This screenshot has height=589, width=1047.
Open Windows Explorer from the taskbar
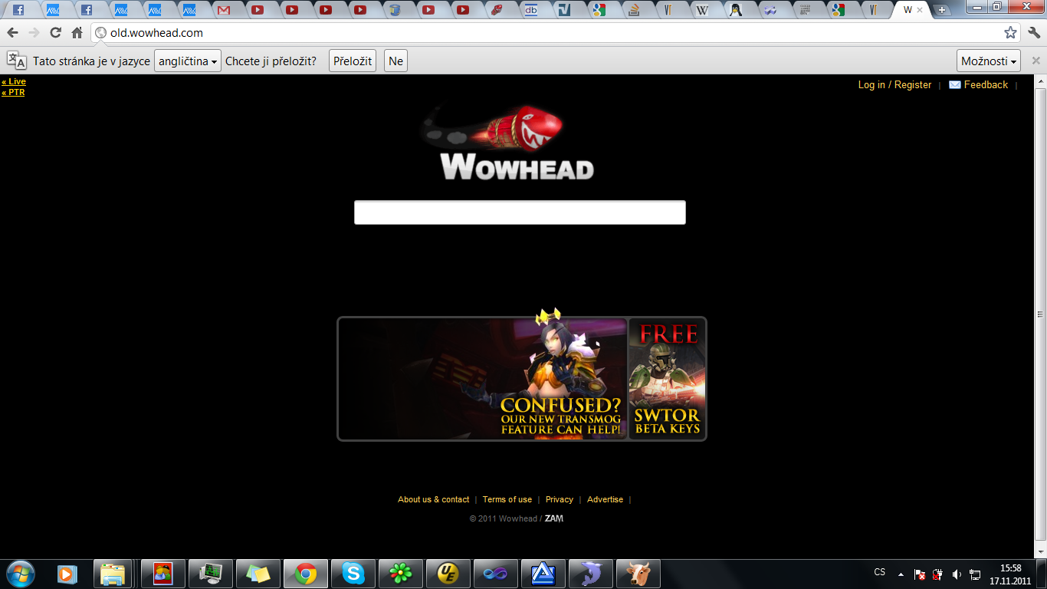(x=113, y=574)
